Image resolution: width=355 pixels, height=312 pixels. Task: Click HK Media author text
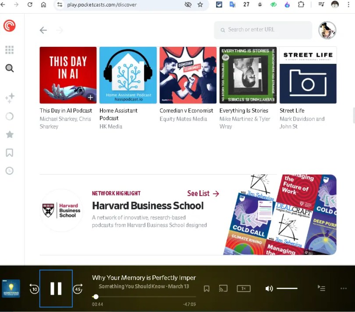click(111, 126)
